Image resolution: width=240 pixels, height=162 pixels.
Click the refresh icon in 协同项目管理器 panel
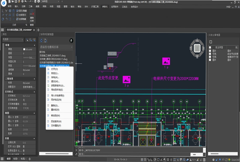41,40
